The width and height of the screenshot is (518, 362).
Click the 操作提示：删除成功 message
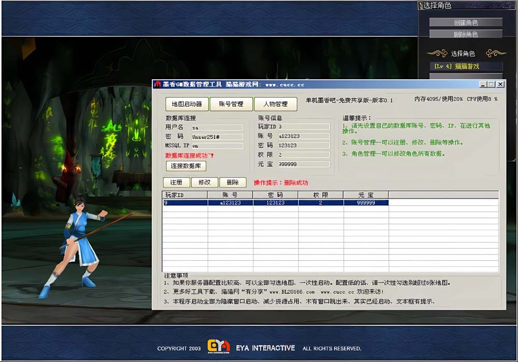(281, 183)
